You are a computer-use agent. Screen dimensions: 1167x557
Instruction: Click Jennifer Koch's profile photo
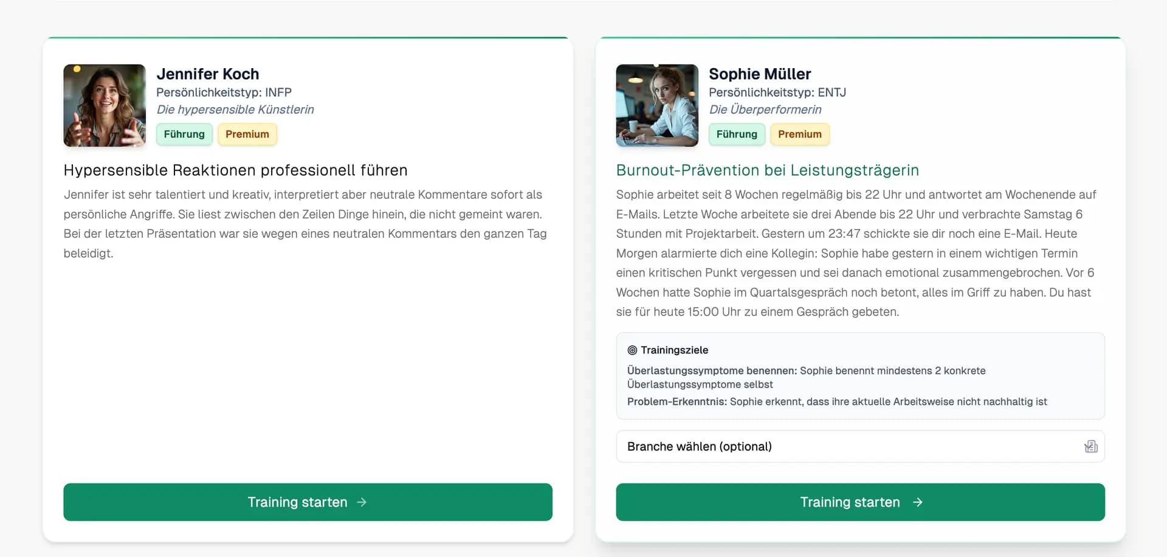pos(105,106)
